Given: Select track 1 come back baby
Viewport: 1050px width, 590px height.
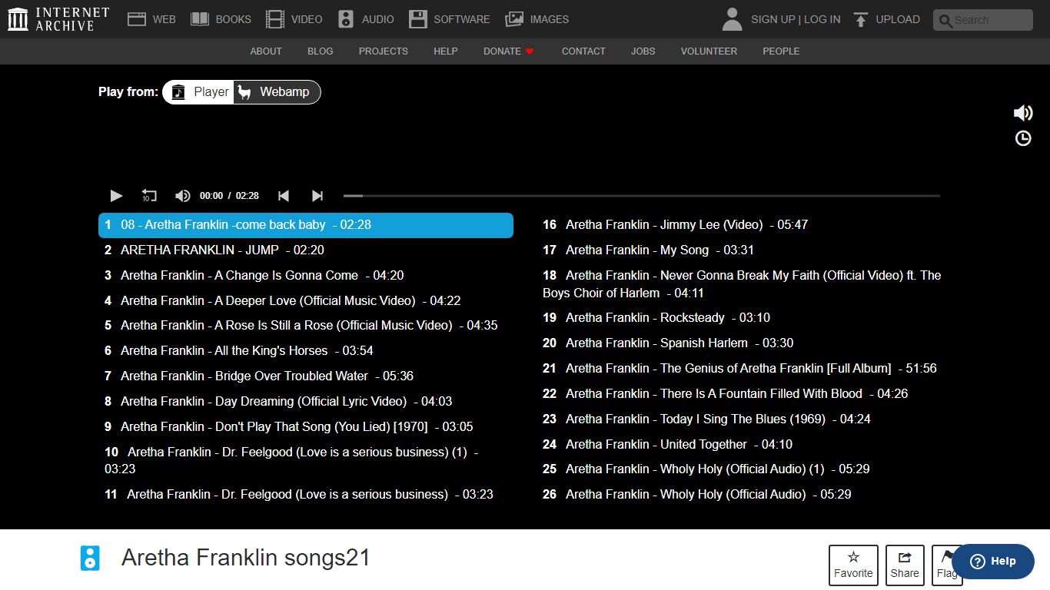Looking at the screenshot, I should 306,225.
